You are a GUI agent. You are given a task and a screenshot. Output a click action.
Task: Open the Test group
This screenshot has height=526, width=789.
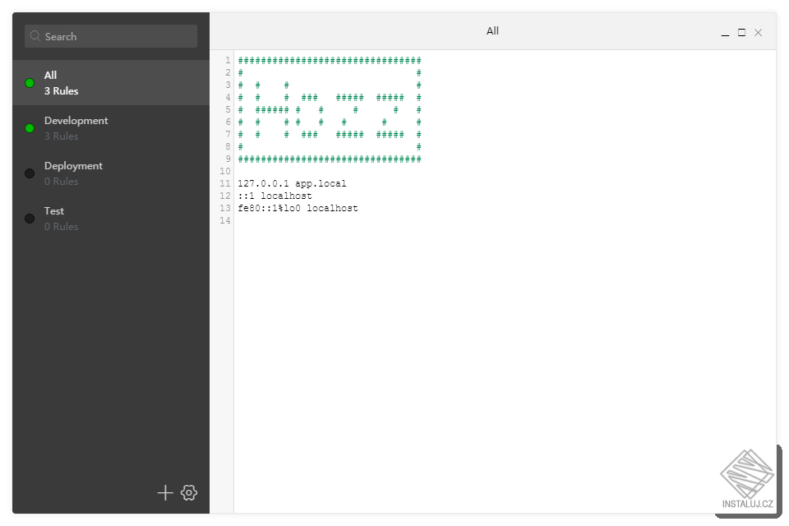(x=111, y=219)
